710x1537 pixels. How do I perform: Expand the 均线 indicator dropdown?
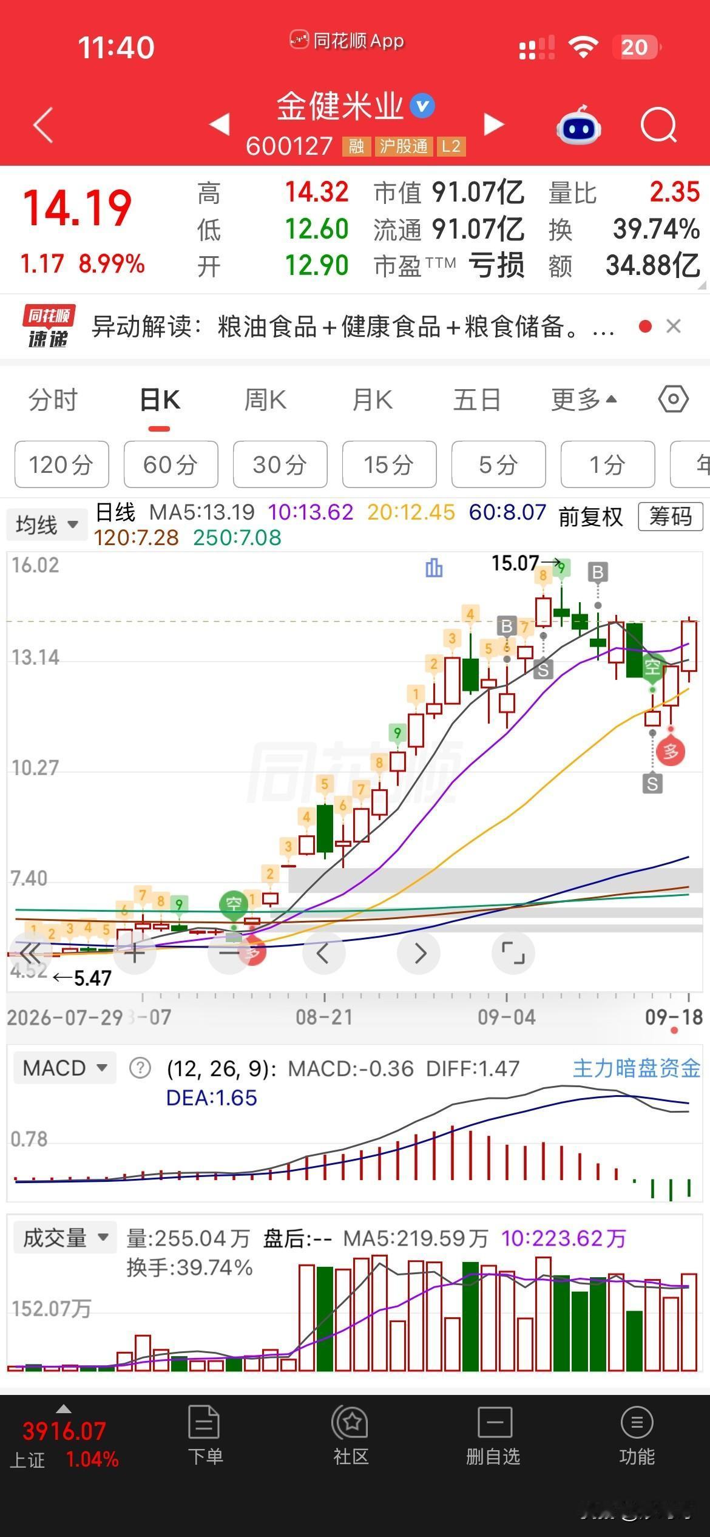pyautogui.click(x=47, y=524)
